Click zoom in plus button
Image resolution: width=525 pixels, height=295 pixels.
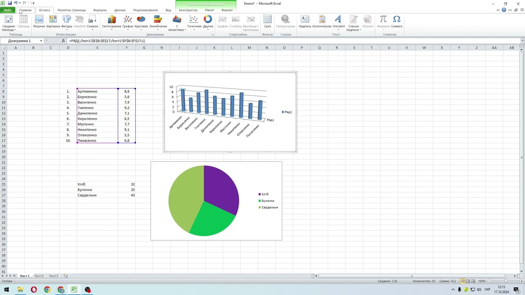click(521, 281)
